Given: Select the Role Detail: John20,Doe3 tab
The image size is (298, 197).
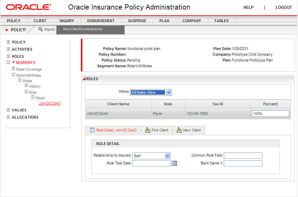Looking at the screenshot, I should 116,130.
